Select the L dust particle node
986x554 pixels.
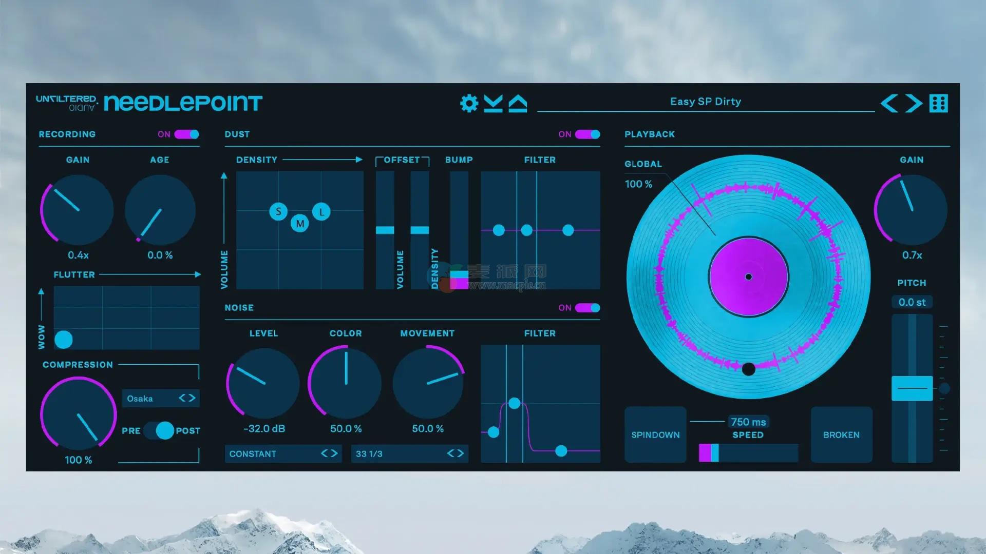click(321, 211)
